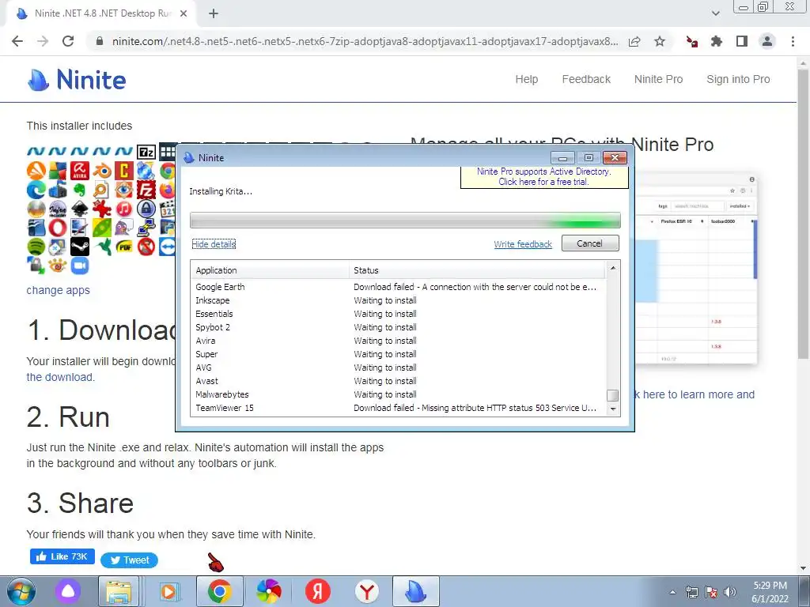Click the Blender icon on the page
810x607 pixels.
pyautogui.click(x=102, y=171)
